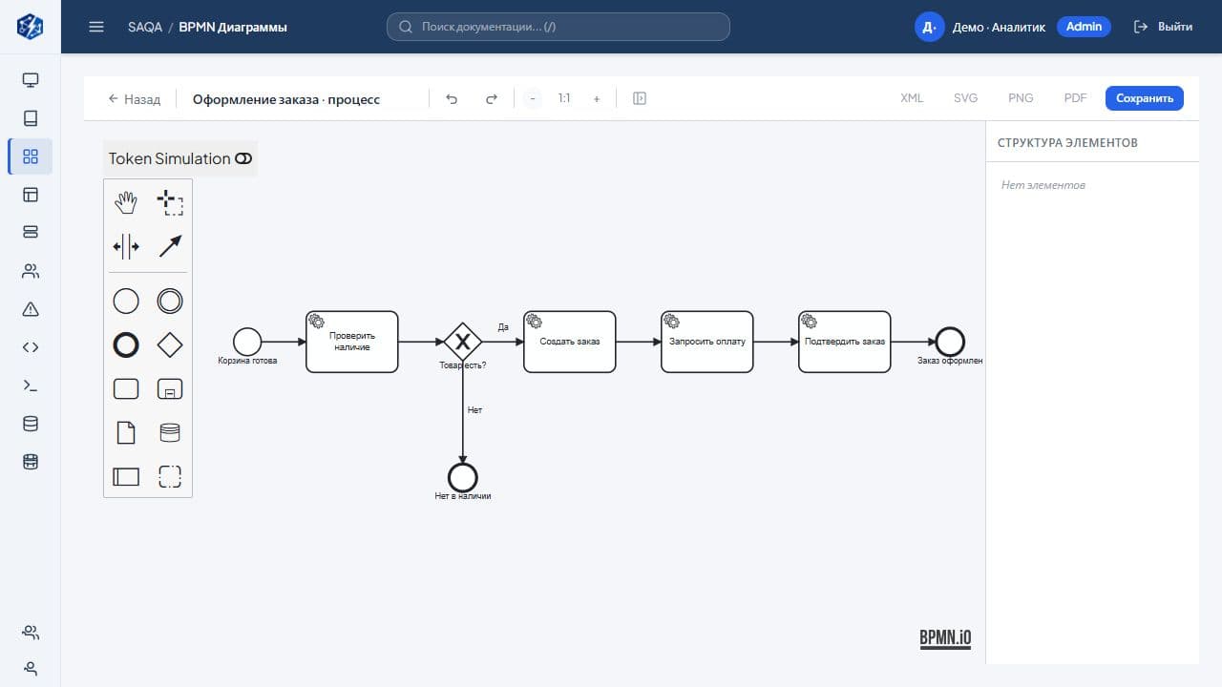Go back via Назад link
Screen dimensions: 1222x687
pos(134,98)
